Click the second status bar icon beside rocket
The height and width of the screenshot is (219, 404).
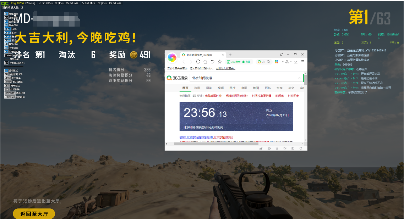[x=269, y=148]
